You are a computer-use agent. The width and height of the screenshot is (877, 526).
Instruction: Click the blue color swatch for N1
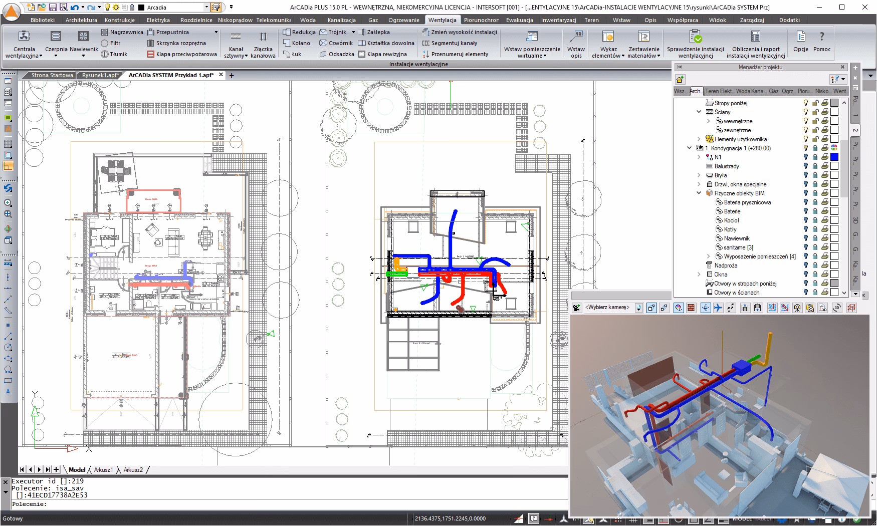[x=834, y=157]
